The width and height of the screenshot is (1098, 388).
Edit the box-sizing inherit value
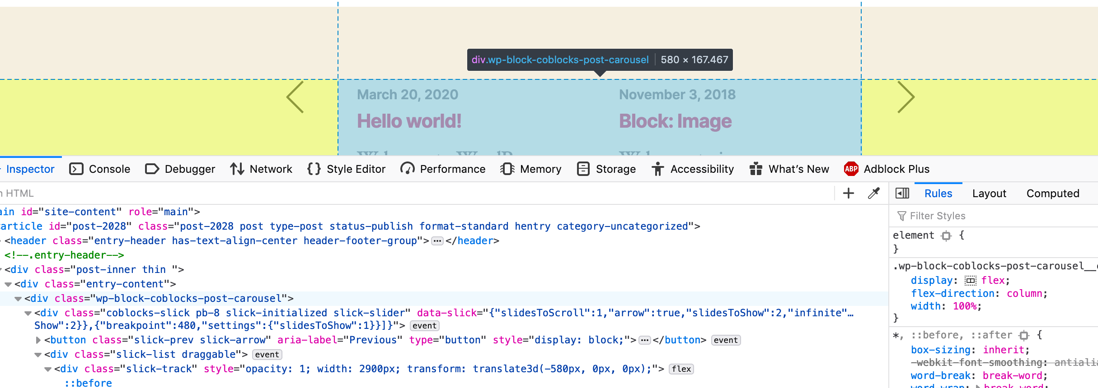(1004, 350)
